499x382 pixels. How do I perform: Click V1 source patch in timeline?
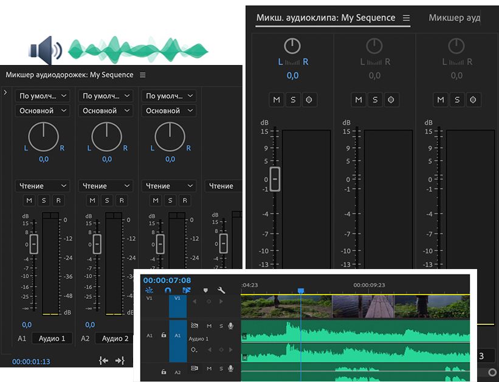[149, 298]
